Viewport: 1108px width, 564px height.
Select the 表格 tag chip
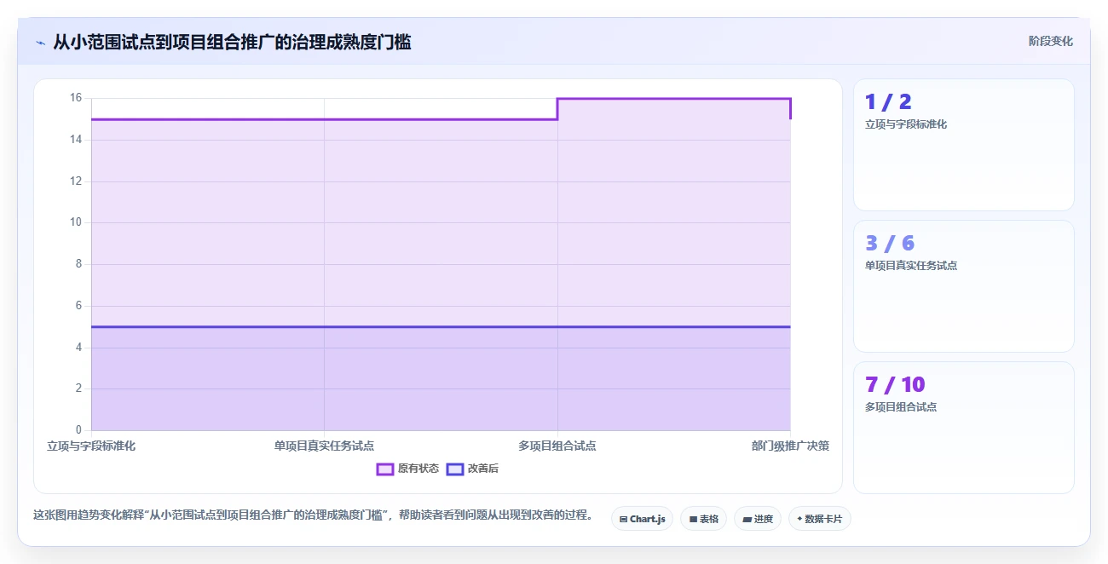(703, 519)
